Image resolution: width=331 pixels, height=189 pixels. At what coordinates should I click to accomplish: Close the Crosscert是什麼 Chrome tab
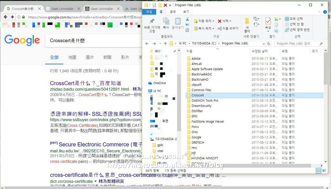coord(39,9)
